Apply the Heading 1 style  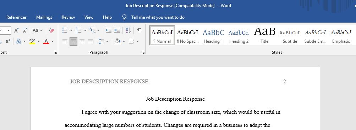pyautogui.click(x=213, y=35)
